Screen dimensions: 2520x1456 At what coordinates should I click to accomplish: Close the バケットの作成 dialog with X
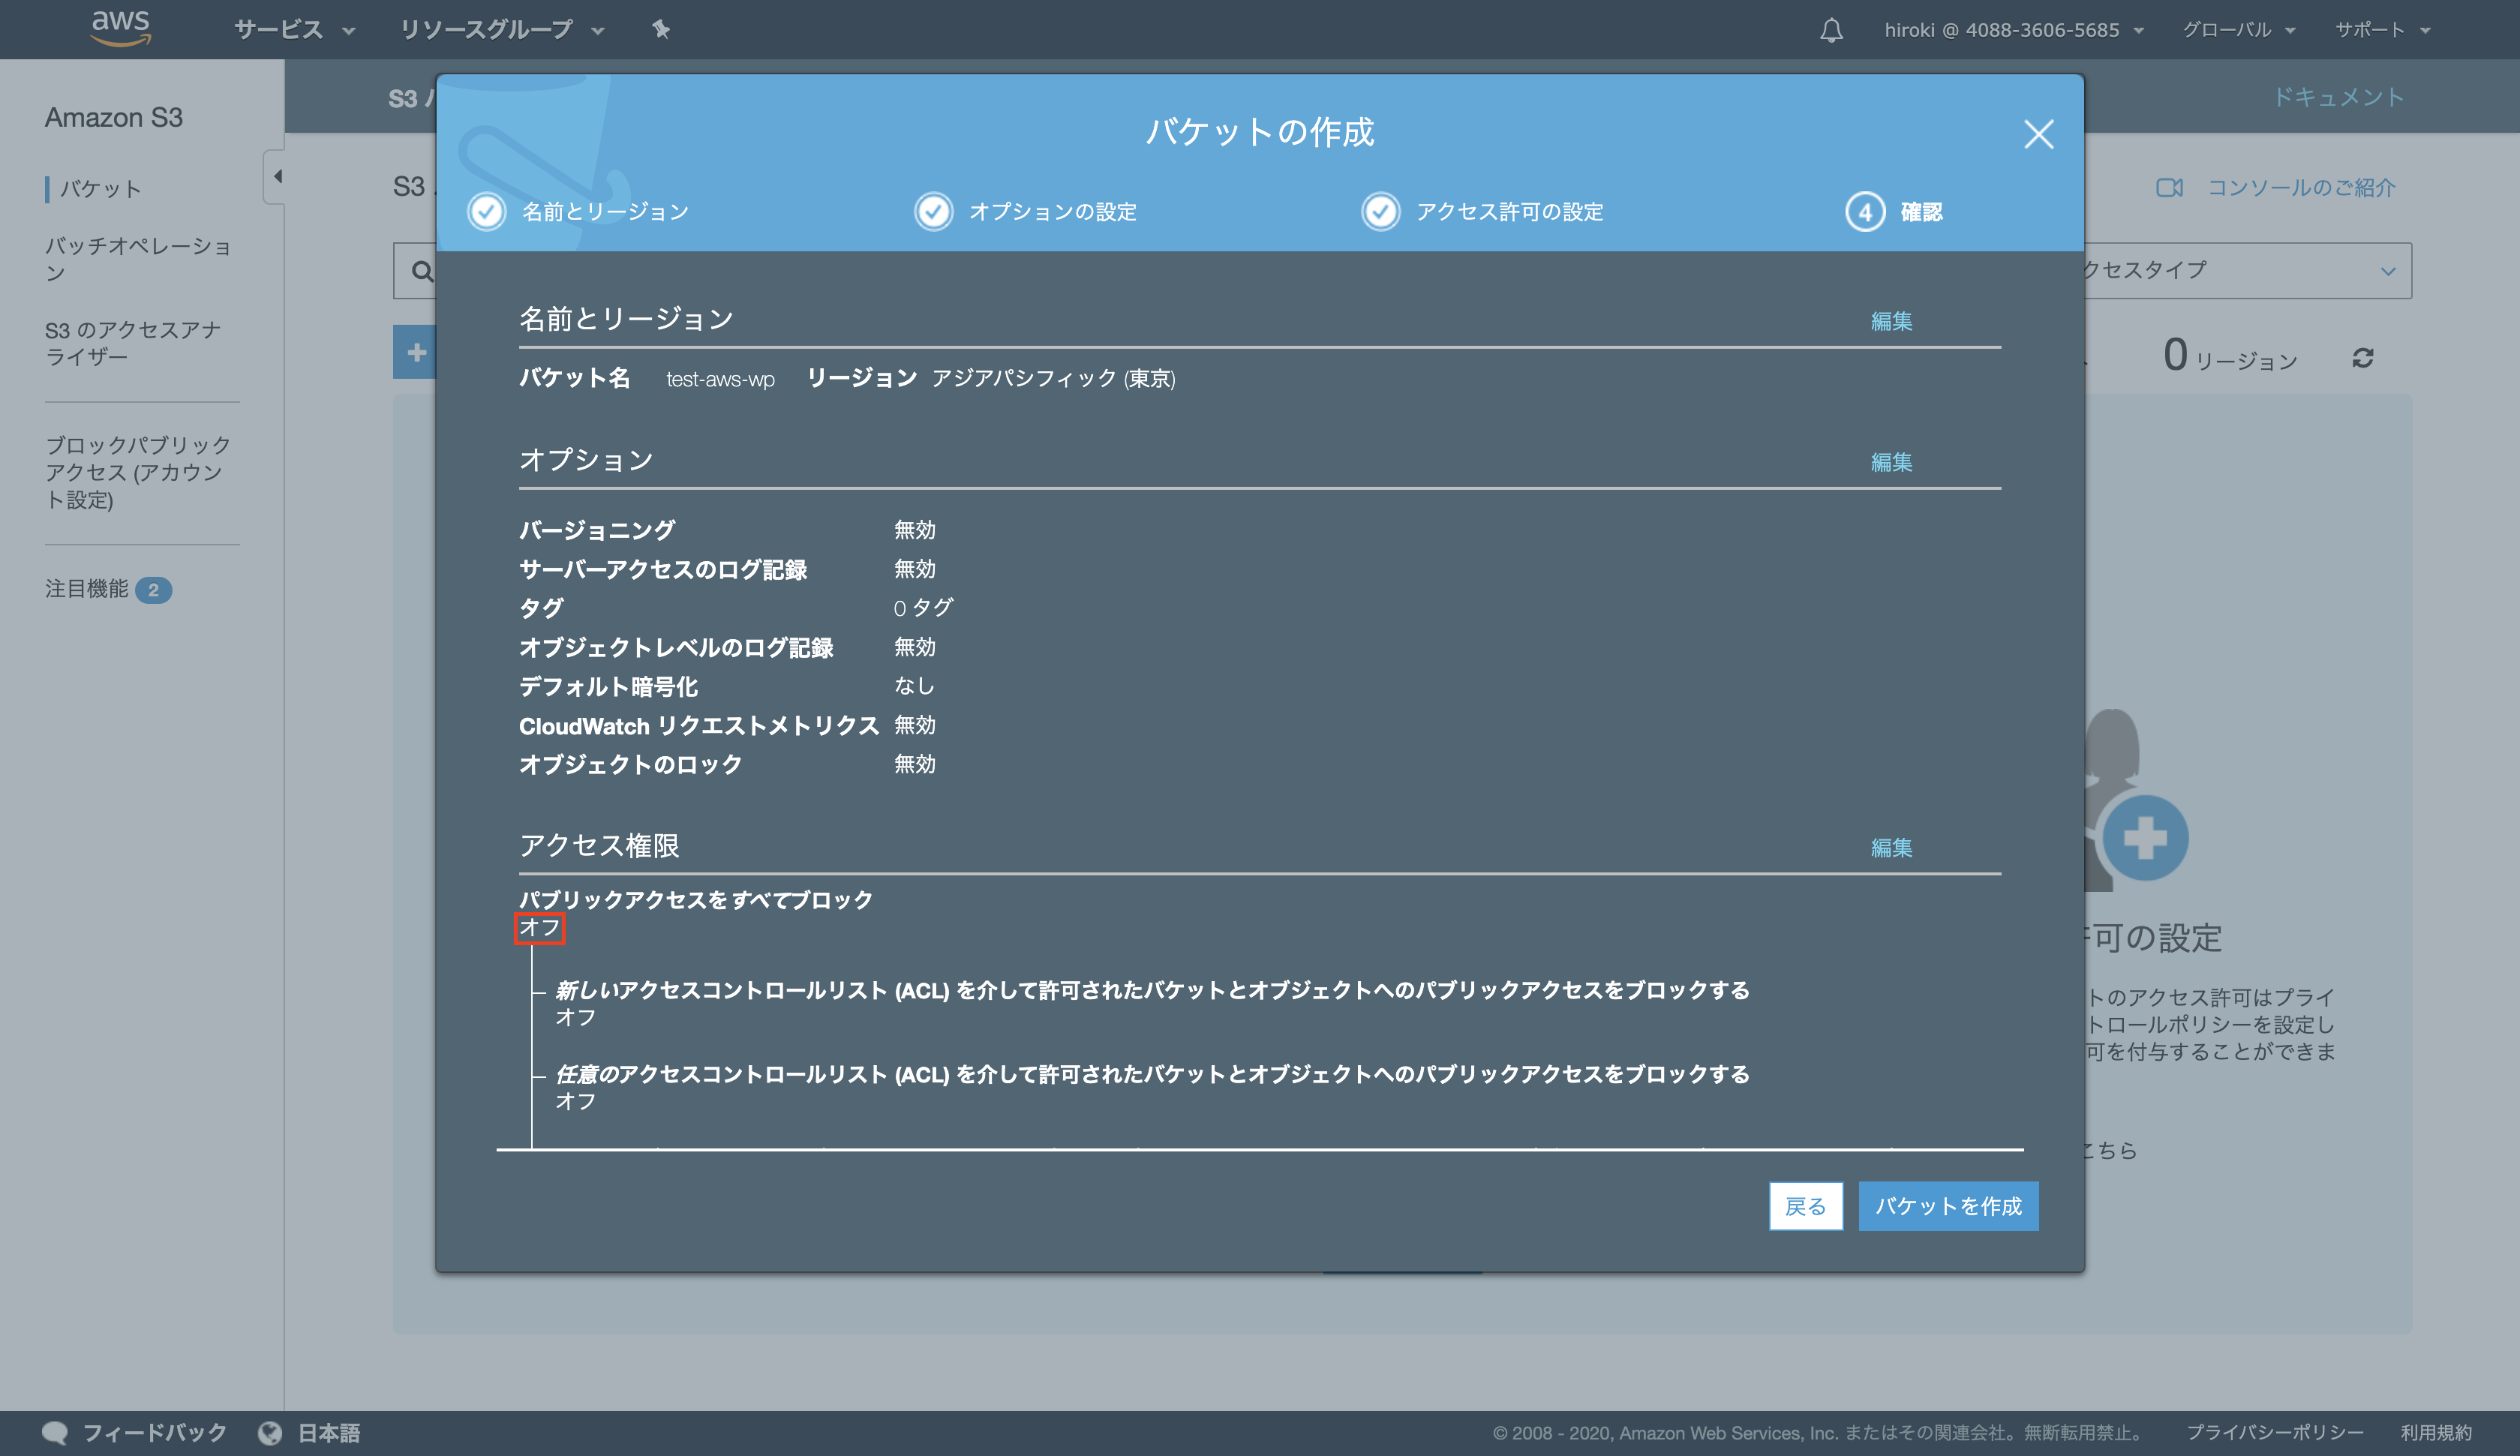(x=2038, y=134)
